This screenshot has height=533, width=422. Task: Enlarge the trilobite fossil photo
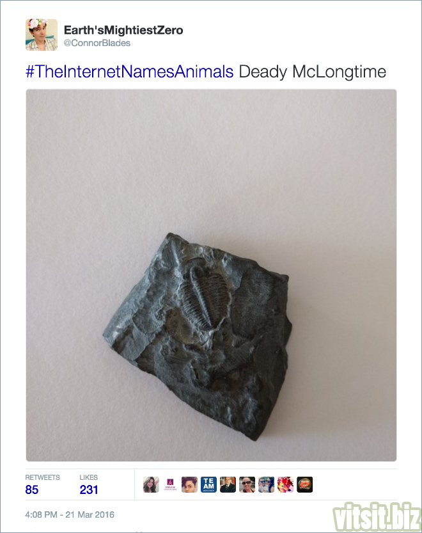211,275
